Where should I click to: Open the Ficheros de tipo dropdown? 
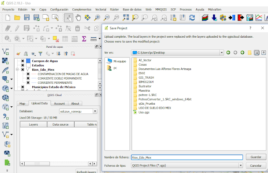(241, 165)
